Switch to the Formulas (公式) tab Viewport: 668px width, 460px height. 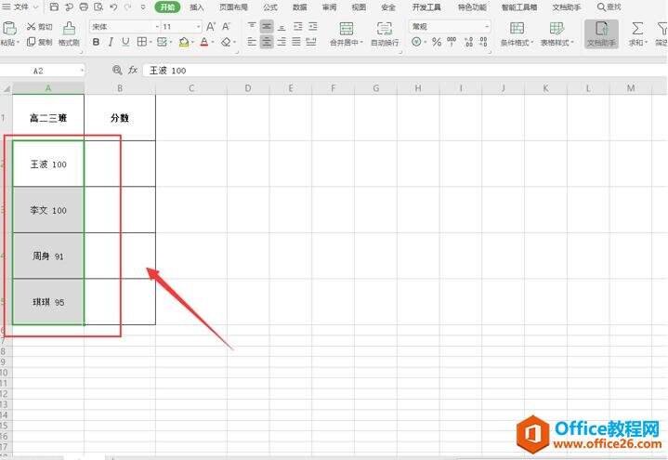(x=270, y=7)
